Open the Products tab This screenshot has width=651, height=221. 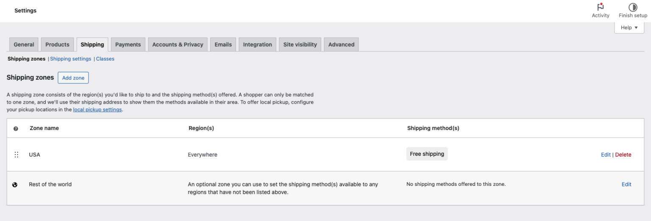[57, 44]
